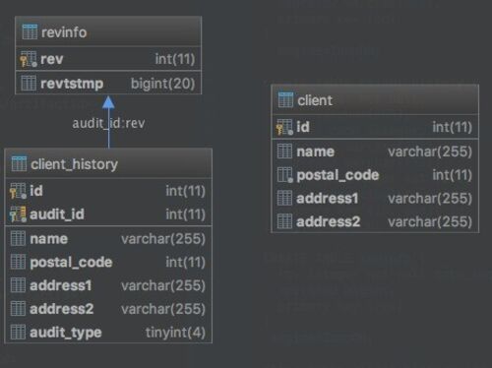Click the client address1 column icon

tap(284, 198)
